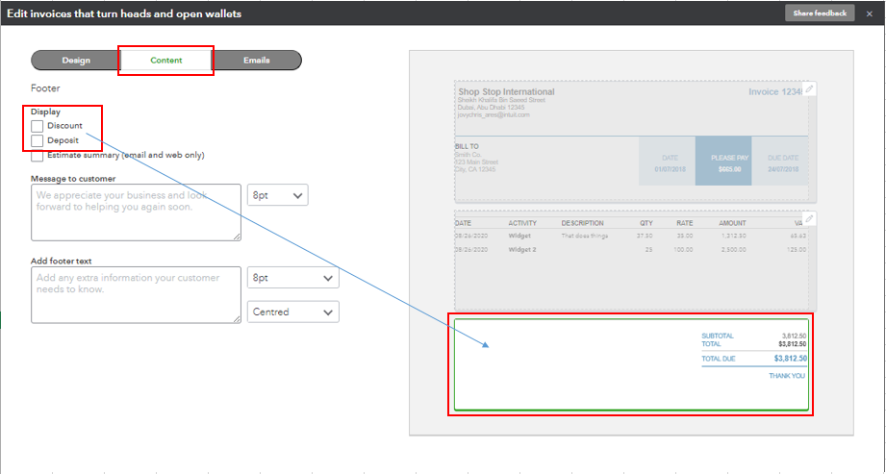Click the 'That does things' description text
Screen dimensions: 886x474
click(585, 236)
